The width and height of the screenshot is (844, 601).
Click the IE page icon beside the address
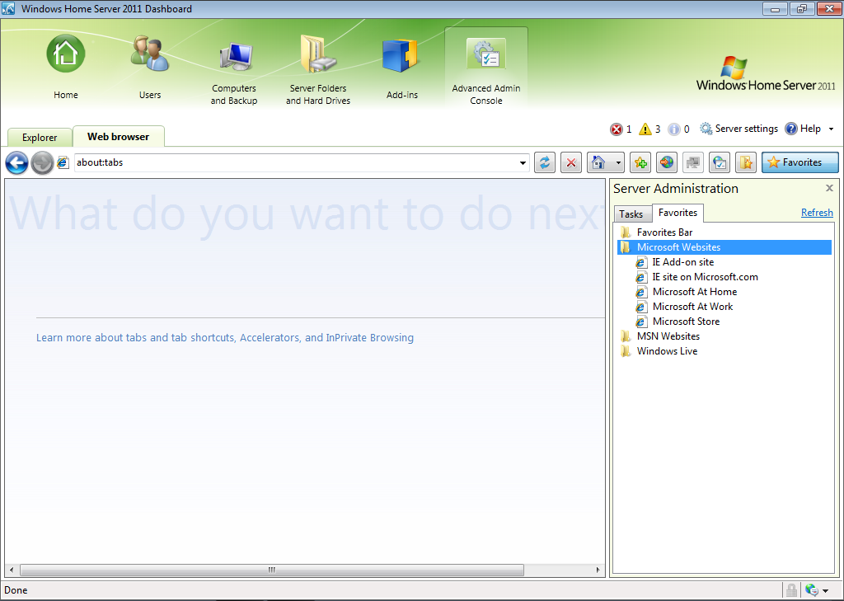pos(63,162)
